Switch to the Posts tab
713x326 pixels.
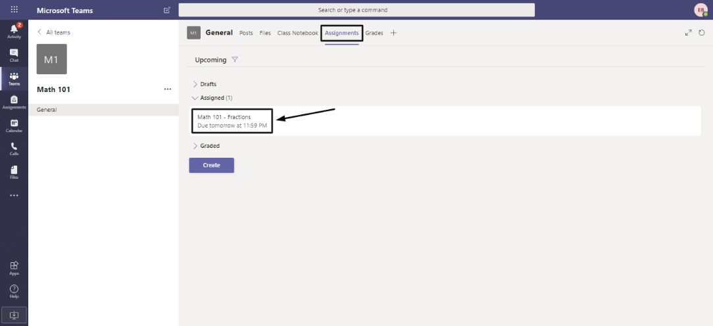click(x=246, y=33)
